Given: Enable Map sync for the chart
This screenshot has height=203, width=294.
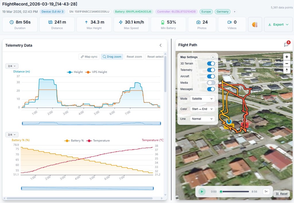Looking at the screenshot, I should 89,57.
